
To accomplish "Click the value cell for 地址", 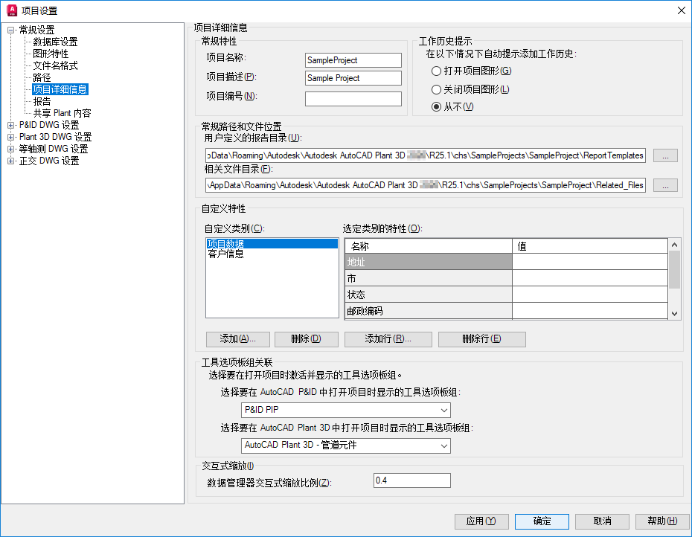I will point(589,262).
